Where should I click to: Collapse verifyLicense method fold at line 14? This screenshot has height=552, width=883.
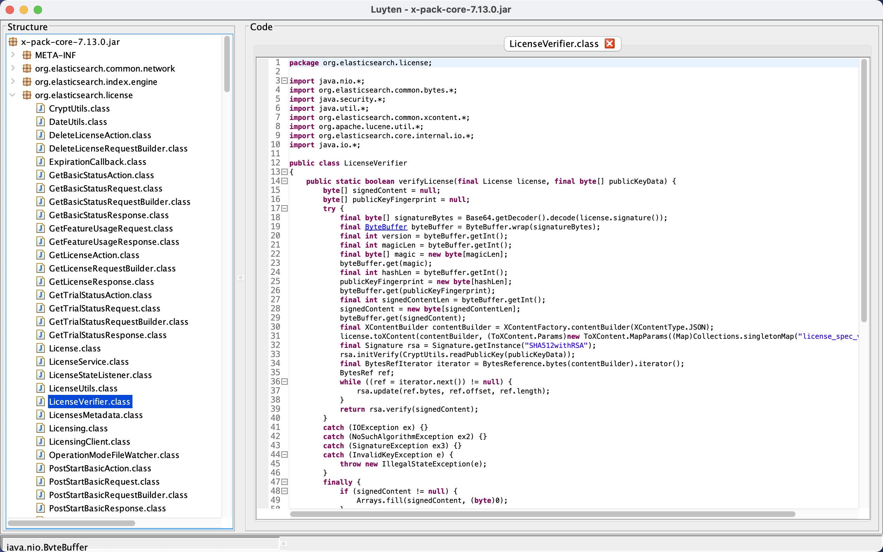285,181
